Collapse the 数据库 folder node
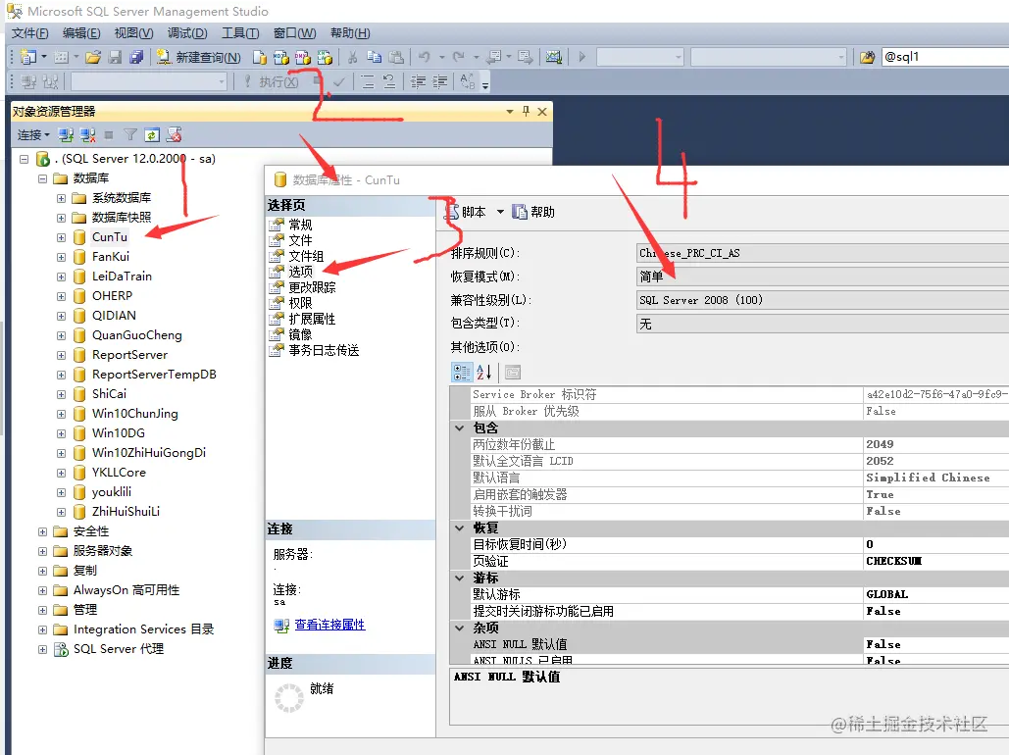Screen dimensions: 1009x755 pos(42,178)
